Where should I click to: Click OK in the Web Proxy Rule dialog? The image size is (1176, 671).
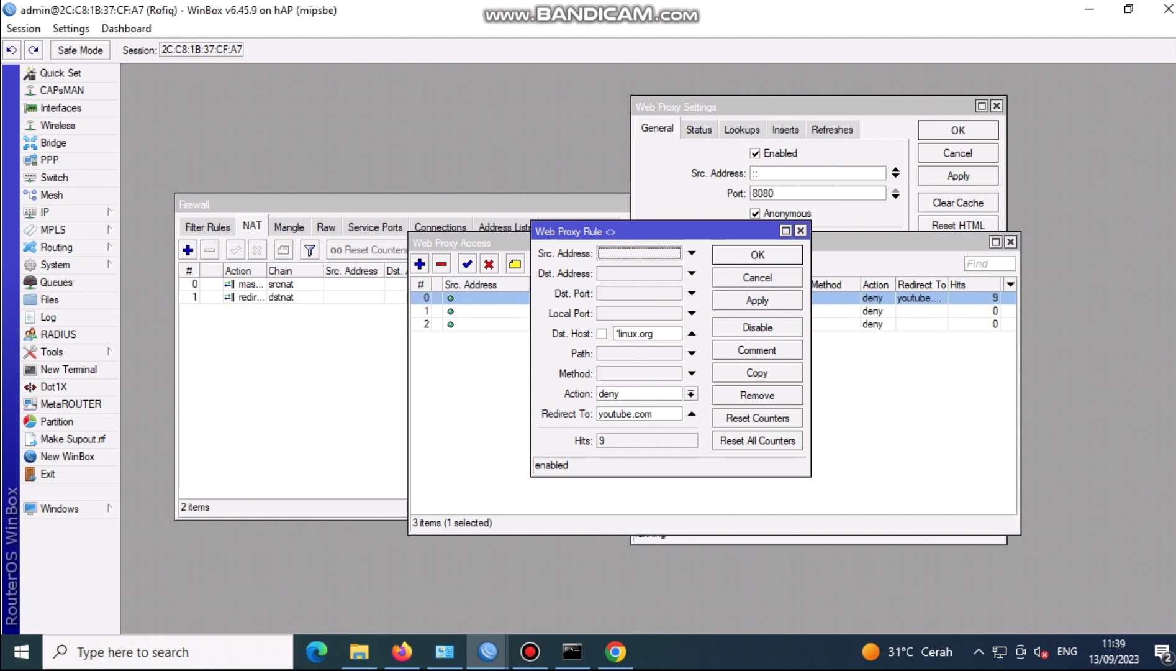point(757,255)
